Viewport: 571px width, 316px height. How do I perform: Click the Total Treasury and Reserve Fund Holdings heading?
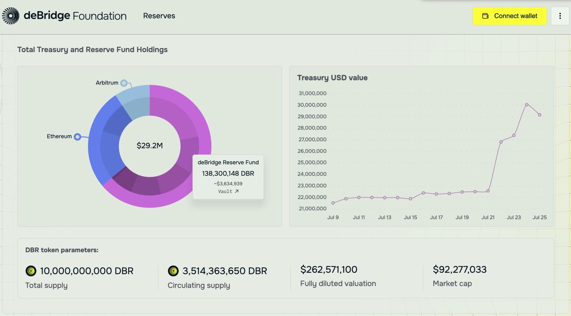[x=92, y=49]
